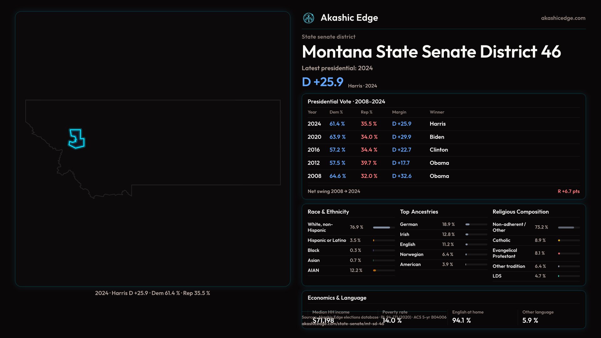Select the 2024 presidential vote row

[443, 124]
